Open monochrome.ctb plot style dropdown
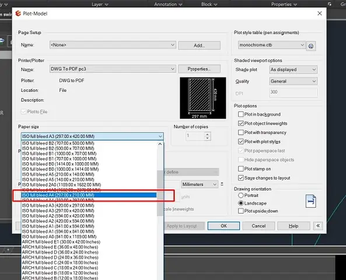 tap(272, 45)
